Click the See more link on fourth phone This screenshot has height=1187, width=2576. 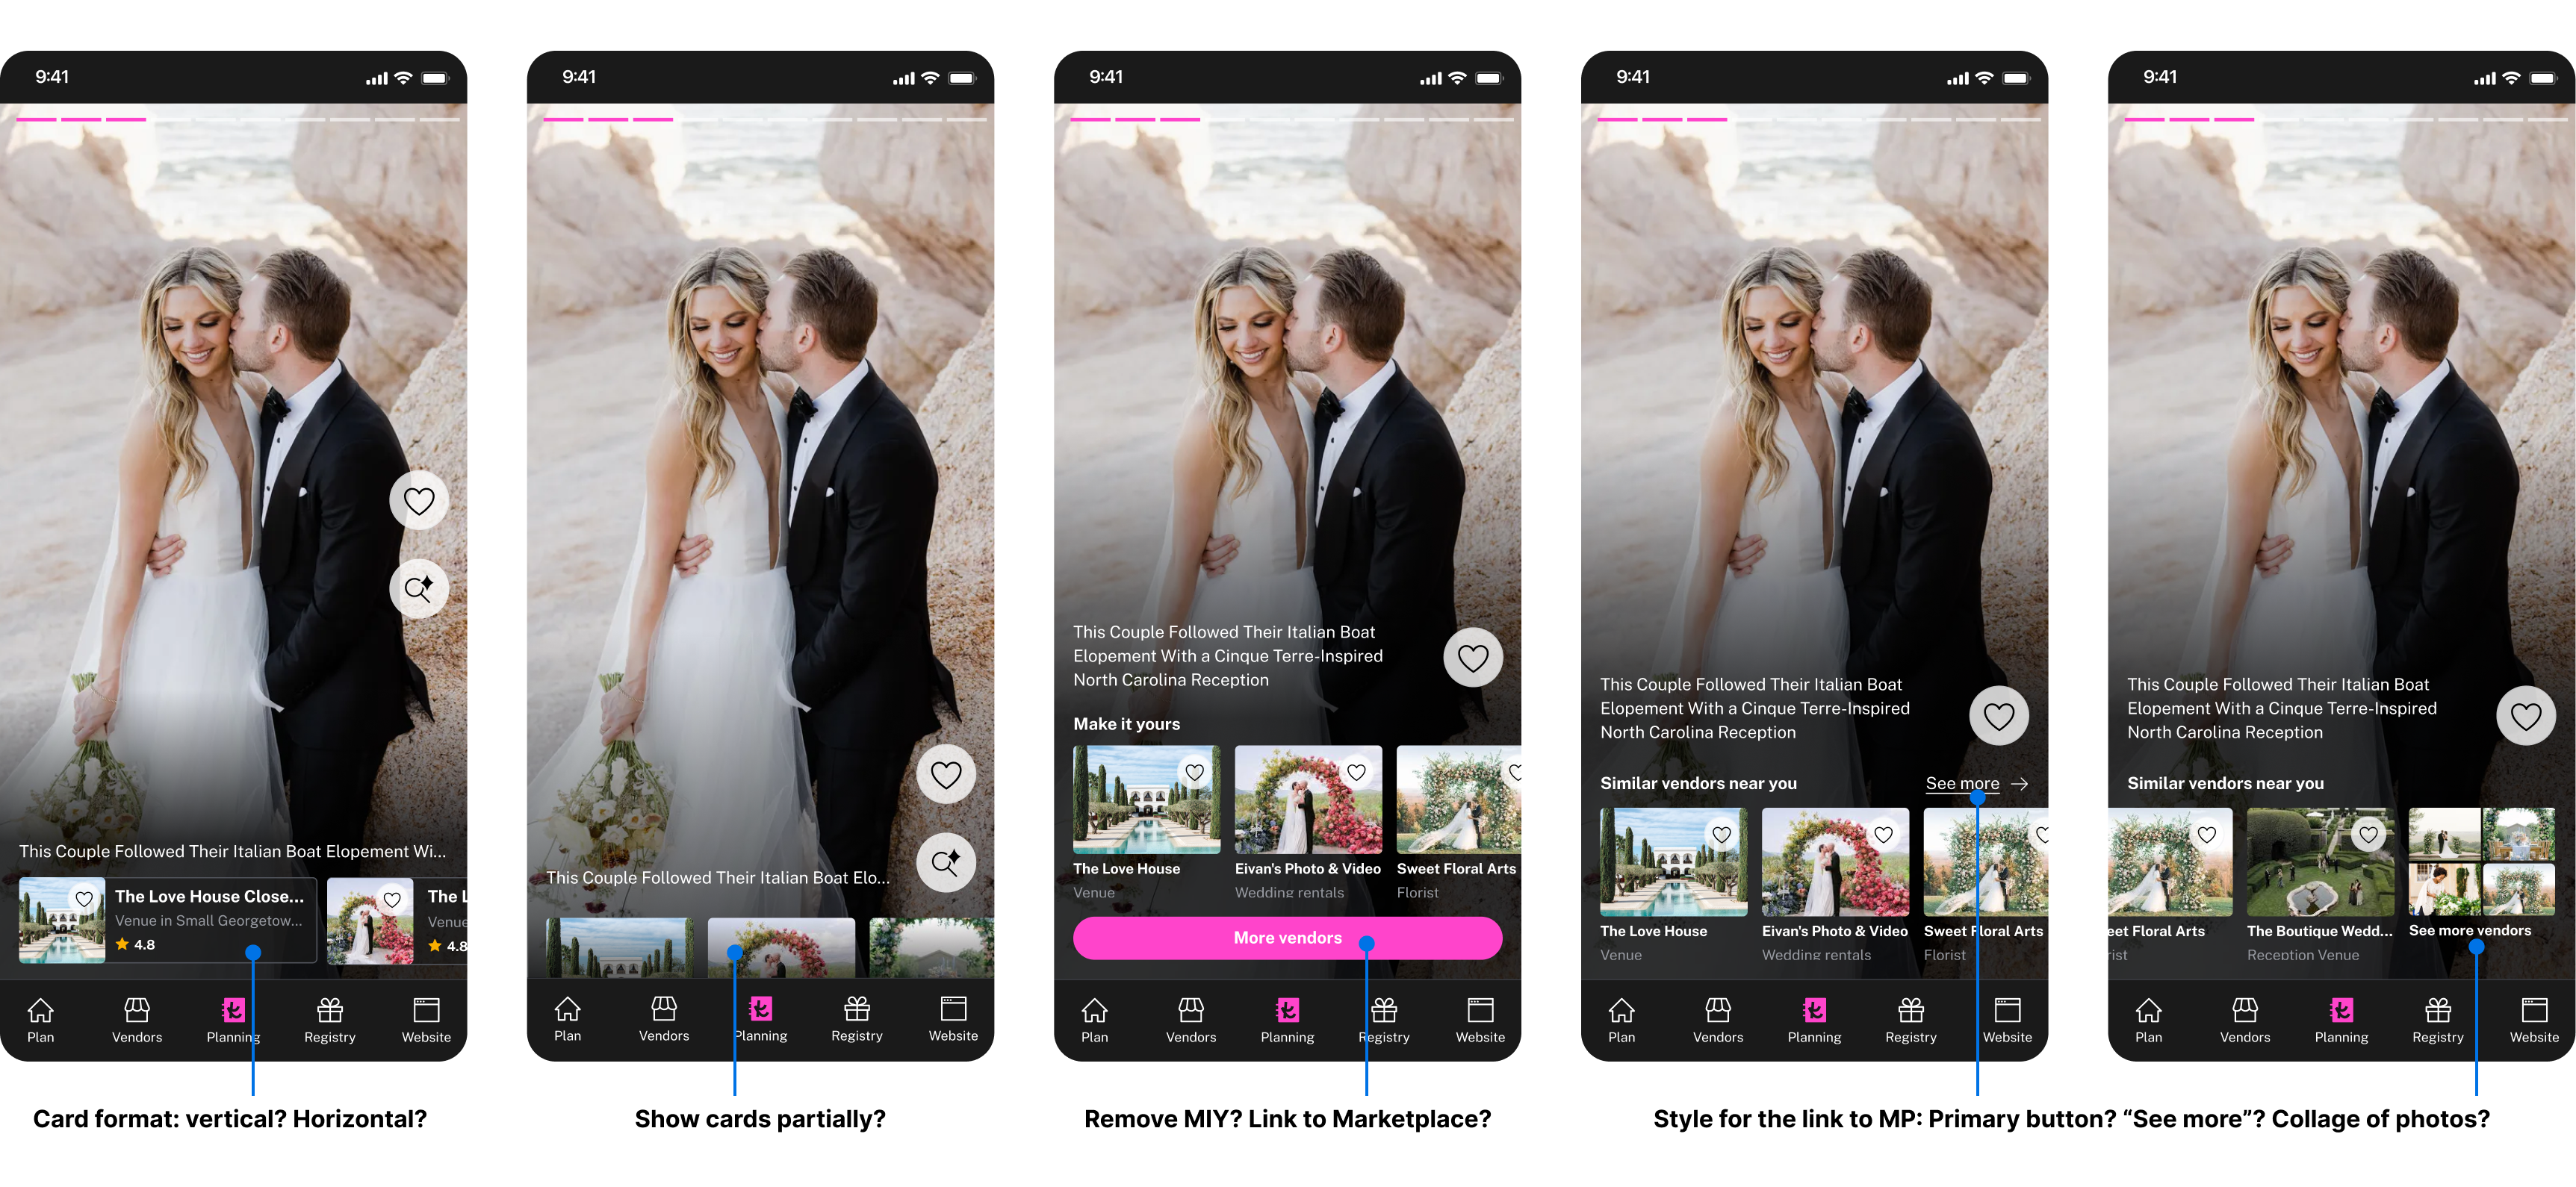pyautogui.click(x=1962, y=785)
